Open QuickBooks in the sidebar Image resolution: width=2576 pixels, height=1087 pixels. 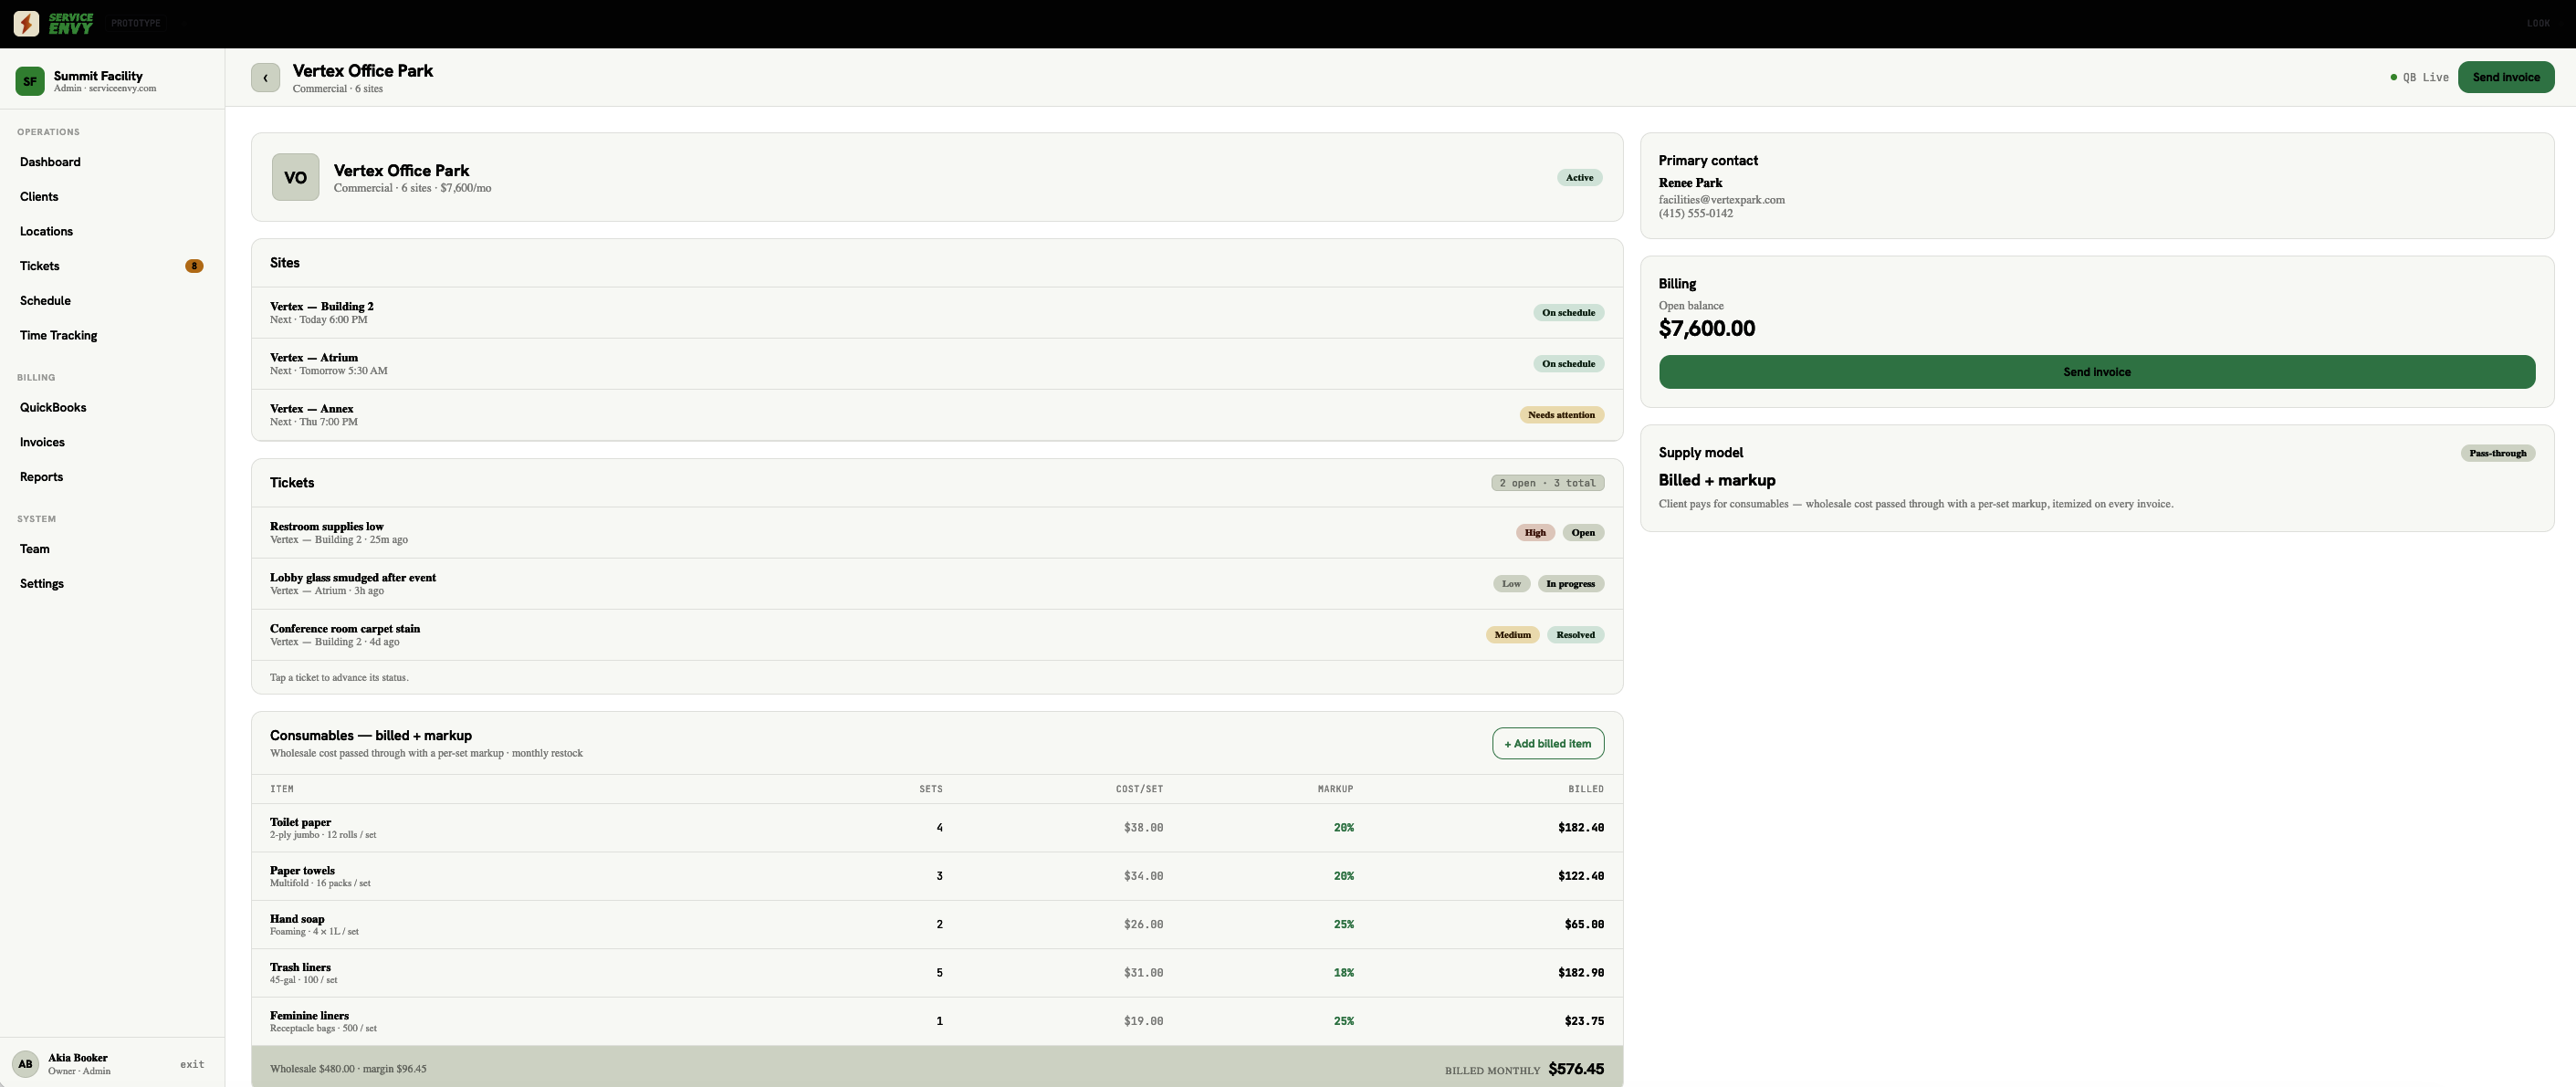point(112,407)
